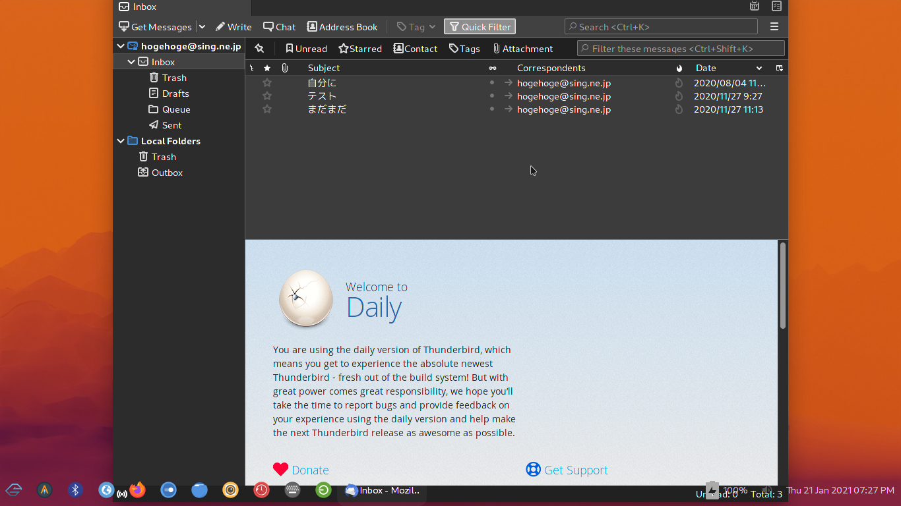Toggle the Contact quick filter
Image resolution: width=901 pixels, height=506 pixels.
point(416,49)
